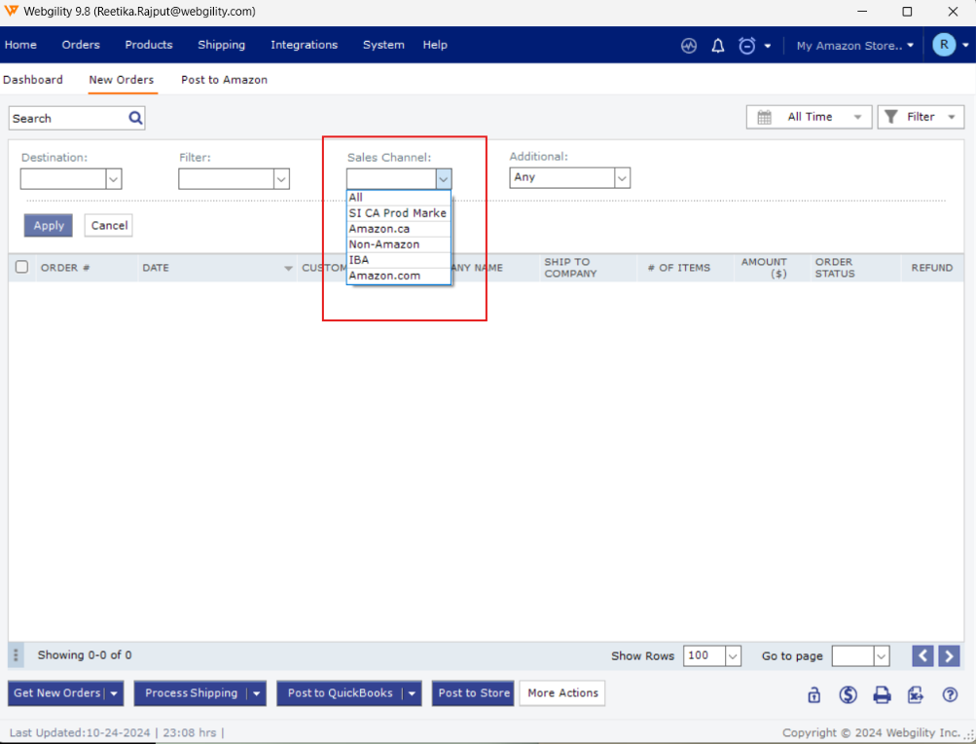The height and width of the screenshot is (744, 976).
Task: Toggle the select-all orders checkbox
Action: click(21, 268)
